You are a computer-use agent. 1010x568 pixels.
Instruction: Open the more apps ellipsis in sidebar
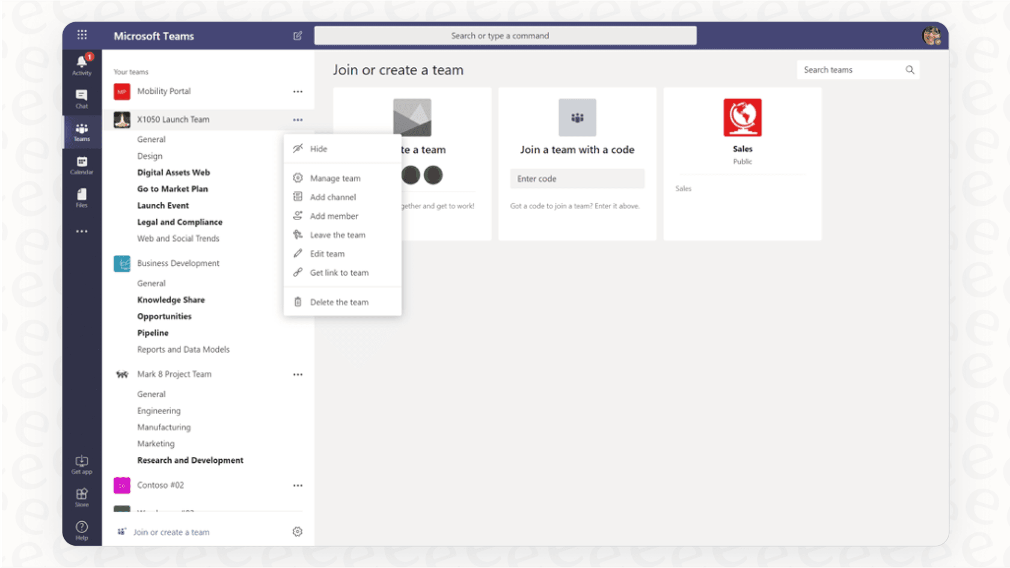(82, 231)
